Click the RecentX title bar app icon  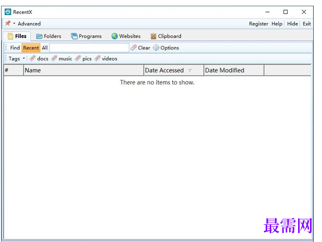8,12
